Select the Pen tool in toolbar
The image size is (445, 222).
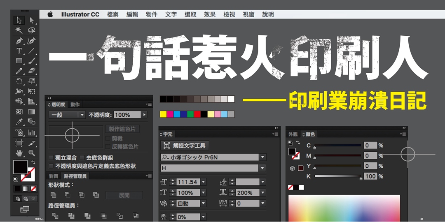pos(19,41)
